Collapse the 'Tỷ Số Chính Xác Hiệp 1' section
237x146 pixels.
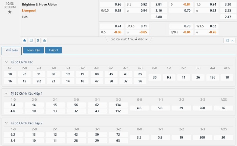pyautogui.click(x=7, y=93)
